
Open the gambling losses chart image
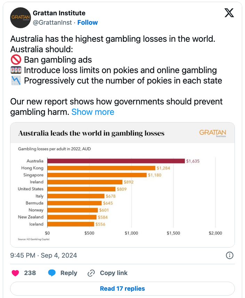pos(122,185)
